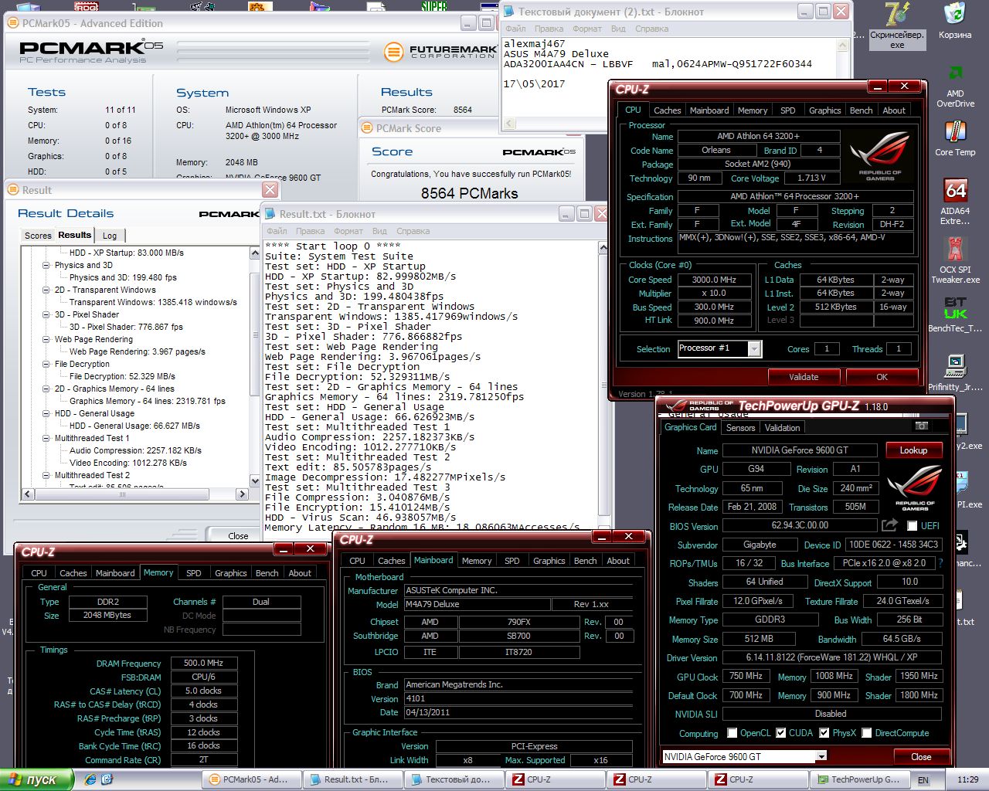989x791 pixels.
Task: Click DRAM Frequency value 500.0 MHz
Action: pos(203,663)
